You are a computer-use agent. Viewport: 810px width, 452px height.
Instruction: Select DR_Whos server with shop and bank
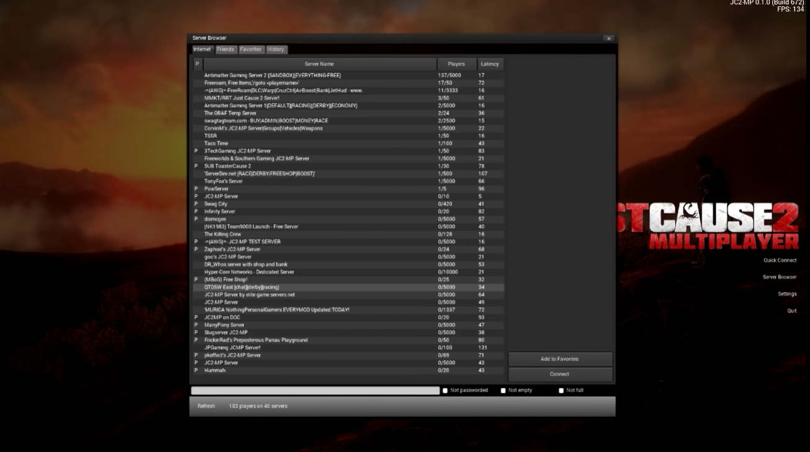(348, 264)
